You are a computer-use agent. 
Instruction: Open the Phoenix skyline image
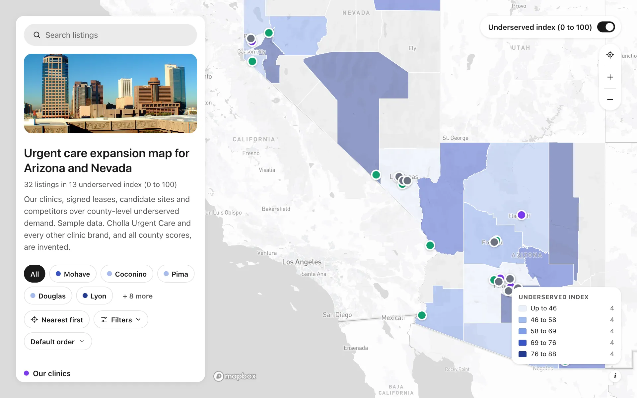pos(110,94)
